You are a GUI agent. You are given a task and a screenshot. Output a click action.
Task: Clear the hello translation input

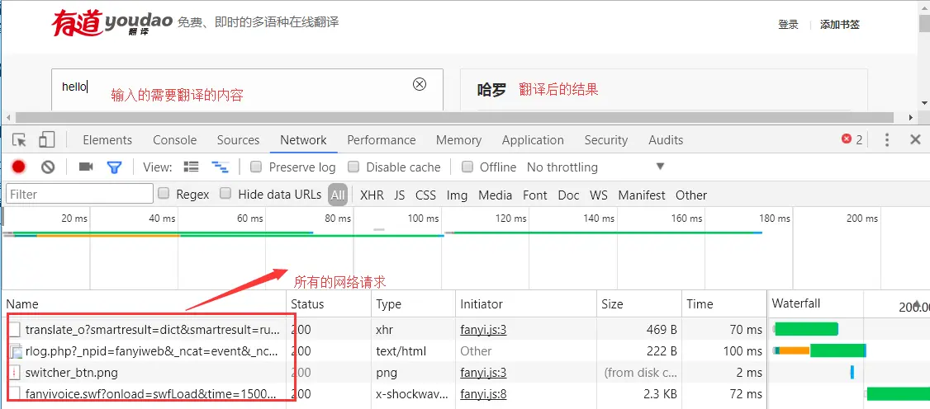pyautogui.click(x=420, y=84)
